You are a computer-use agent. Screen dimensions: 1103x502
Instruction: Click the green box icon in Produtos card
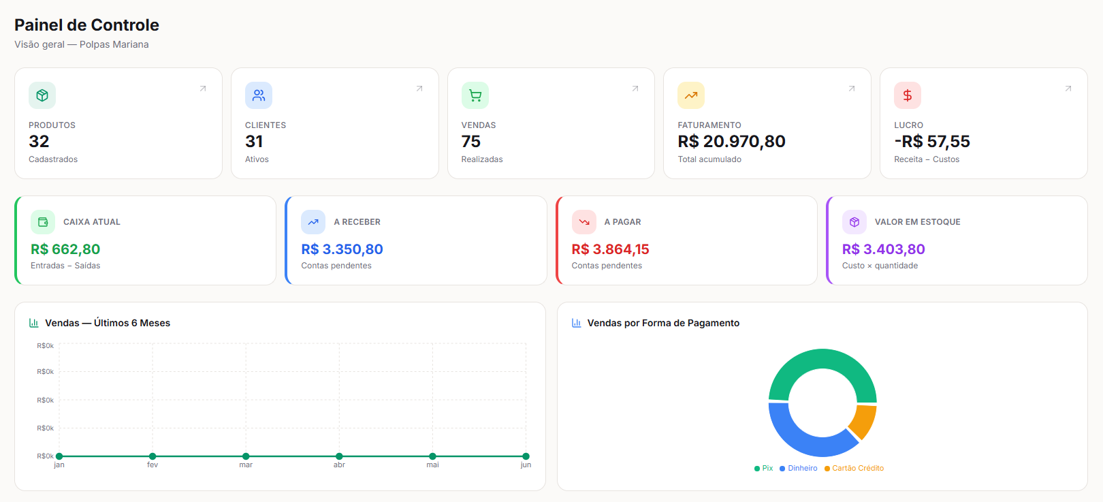coord(42,95)
